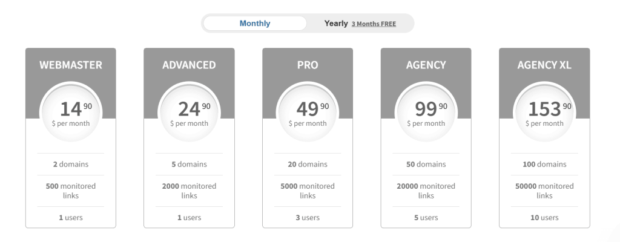Click 500 monitored links in Webmaster
The width and height of the screenshot is (620, 242).
tap(71, 191)
